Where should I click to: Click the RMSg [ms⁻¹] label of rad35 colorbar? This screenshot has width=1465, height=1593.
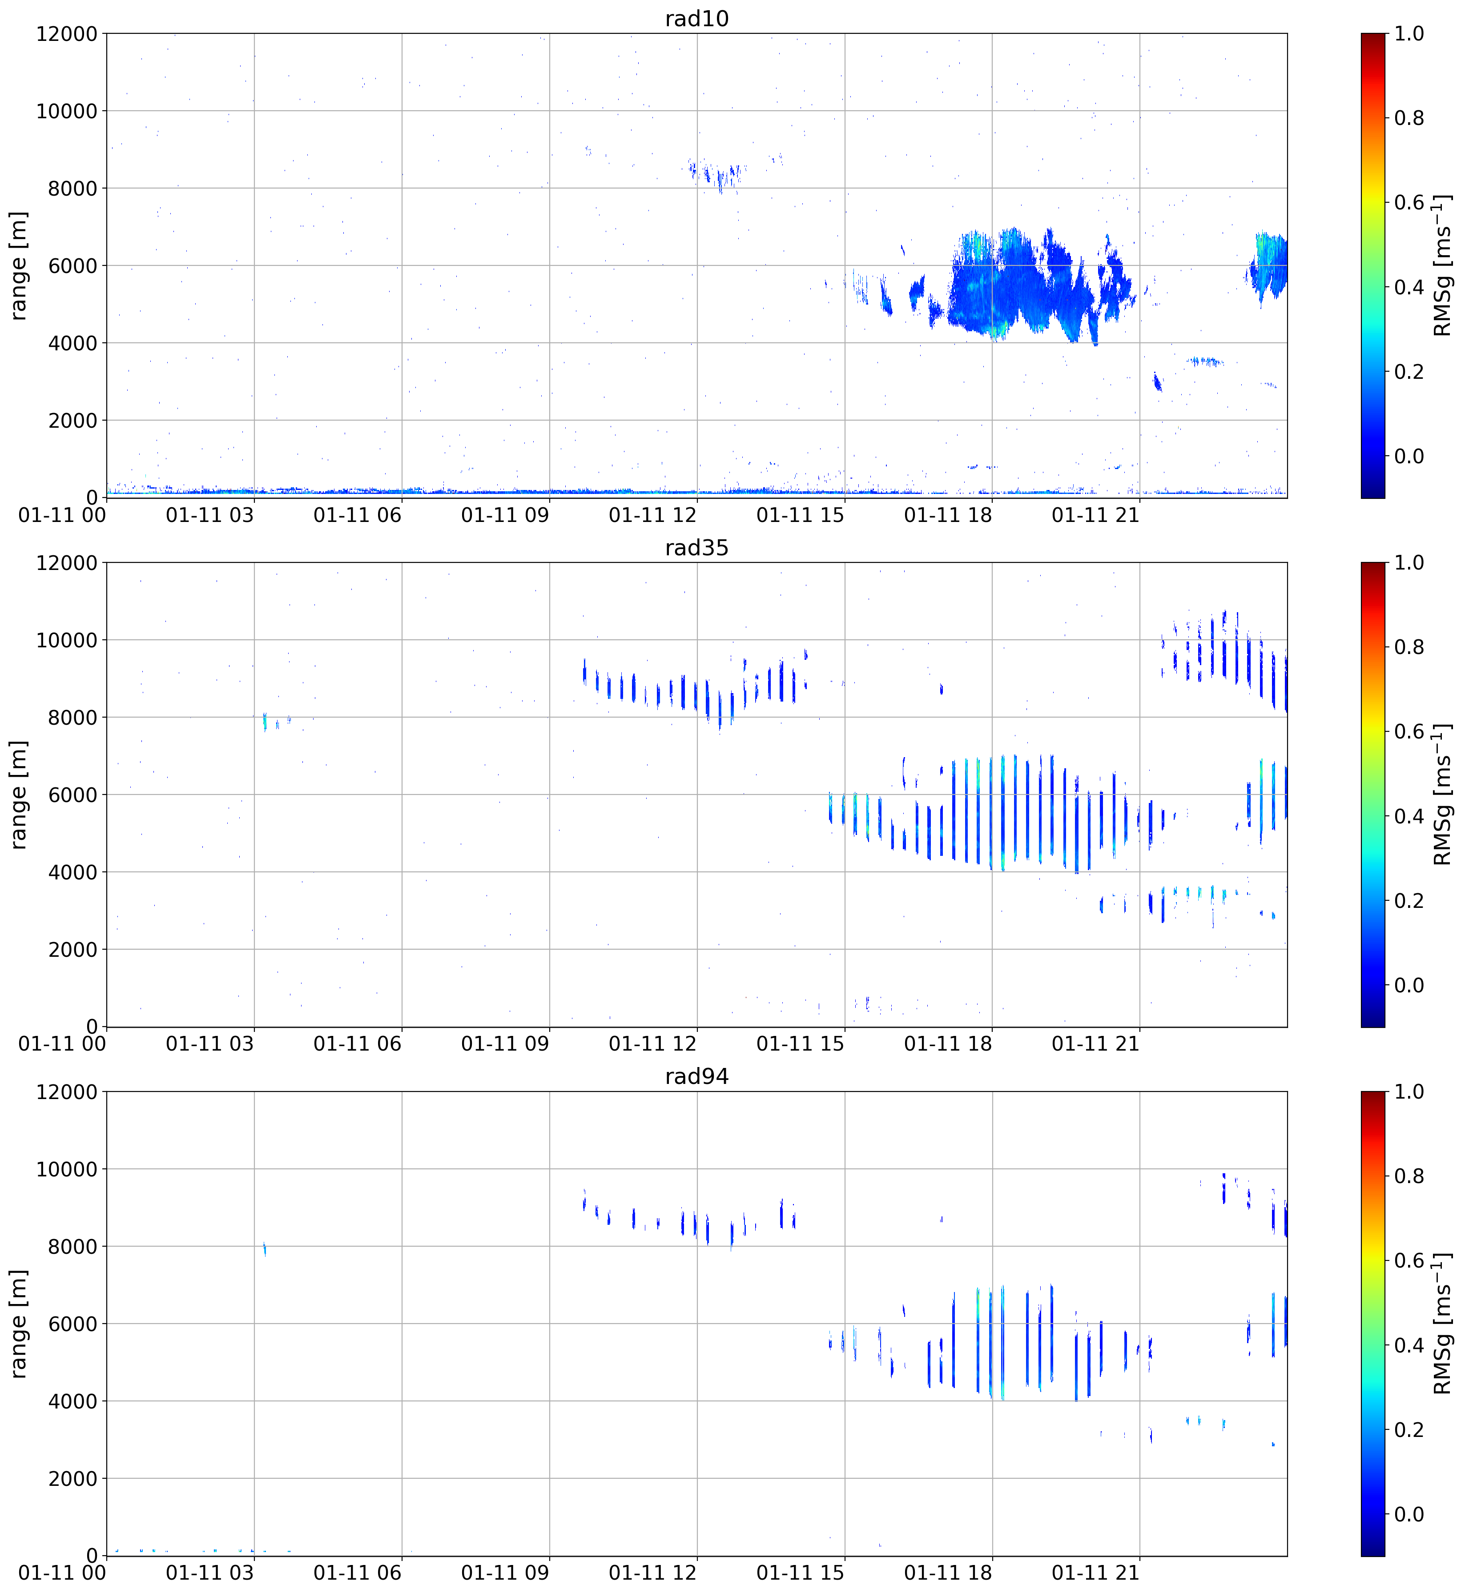tap(1443, 795)
